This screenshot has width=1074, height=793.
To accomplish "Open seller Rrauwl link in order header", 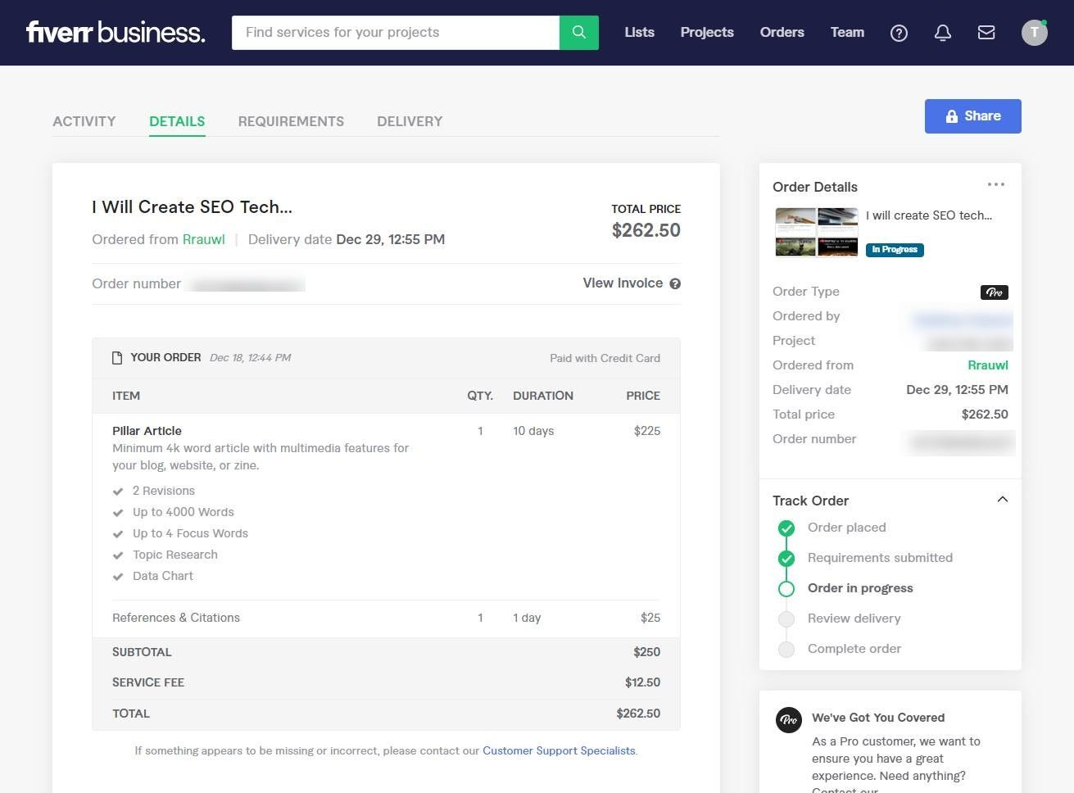I will click(x=203, y=239).
